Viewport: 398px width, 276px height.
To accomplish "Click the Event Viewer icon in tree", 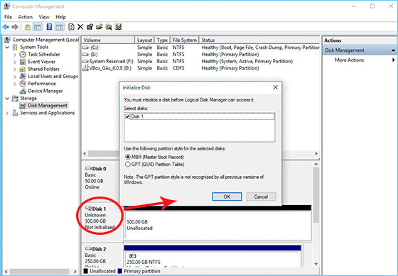I will point(23,62).
